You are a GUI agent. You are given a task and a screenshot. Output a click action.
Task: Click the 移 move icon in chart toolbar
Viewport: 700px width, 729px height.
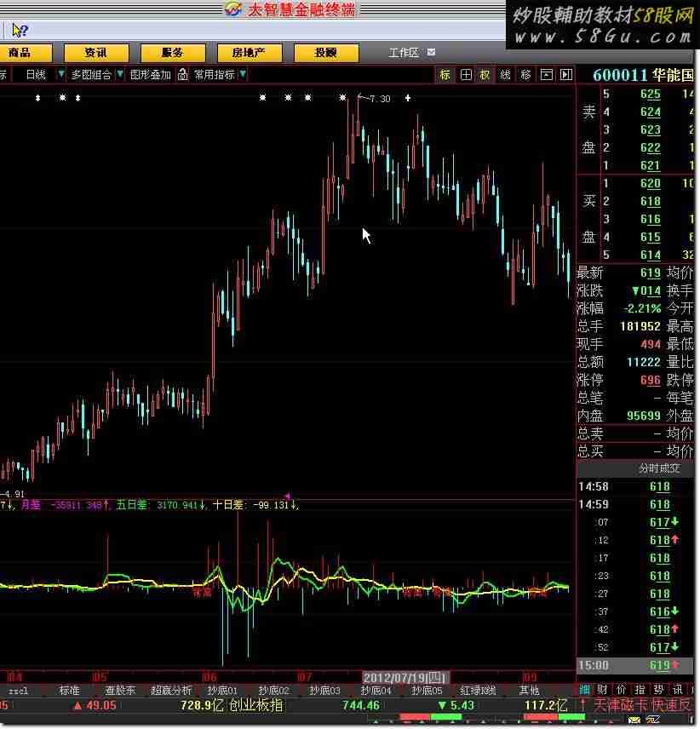pos(525,75)
